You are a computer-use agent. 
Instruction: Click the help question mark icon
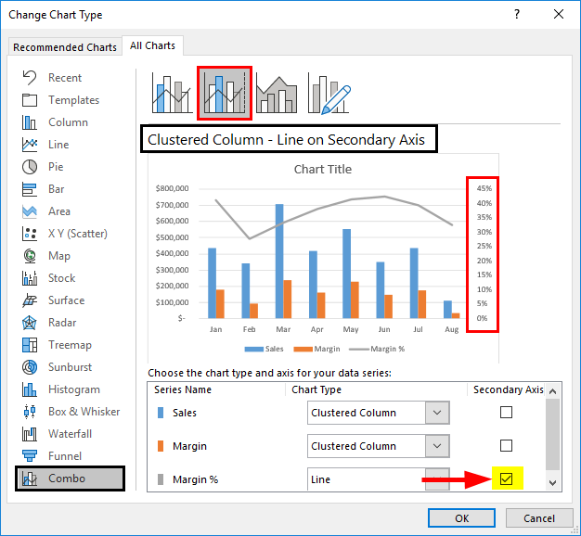(517, 14)
